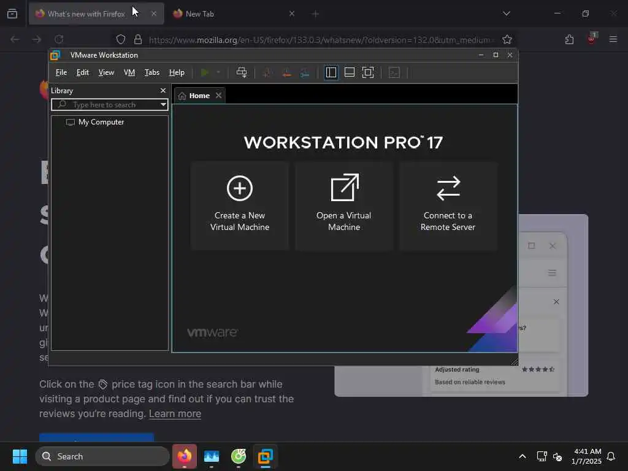Viewport: 628px width, 471px height.
Task: Close the Home tab
Action: [x=218, y=95]
